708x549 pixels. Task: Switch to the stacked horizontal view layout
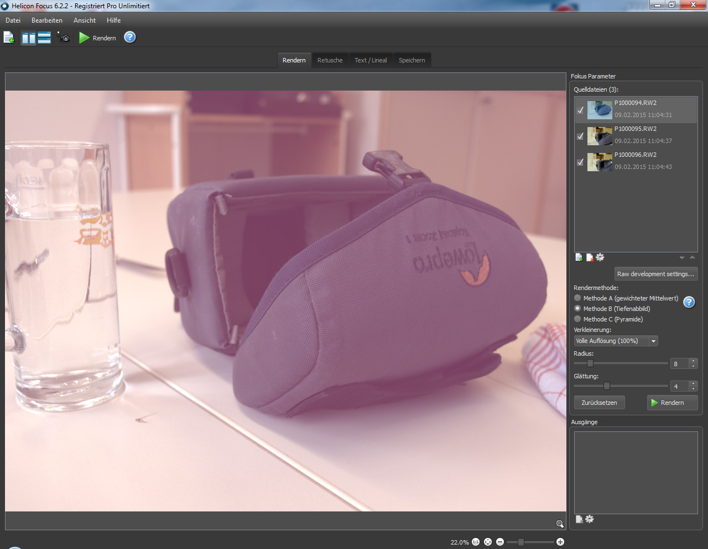pyautogui.click(x=45, y=38)
